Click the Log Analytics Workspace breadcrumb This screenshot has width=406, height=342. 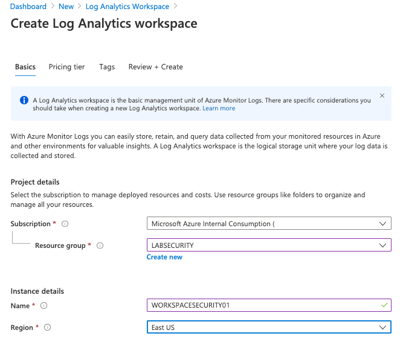point(127,7)
